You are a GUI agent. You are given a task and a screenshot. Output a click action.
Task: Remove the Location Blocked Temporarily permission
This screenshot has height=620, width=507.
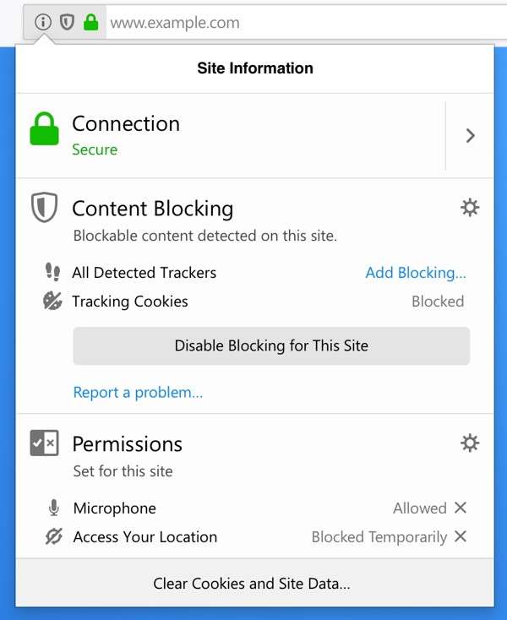(461, 536)
